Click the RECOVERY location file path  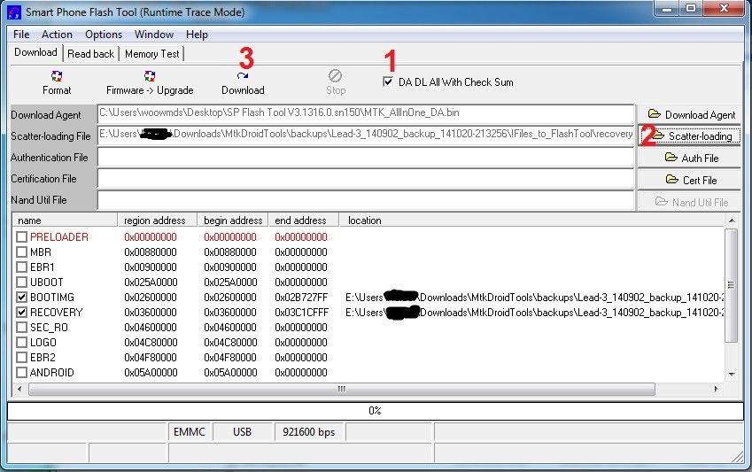pos(535,313)
